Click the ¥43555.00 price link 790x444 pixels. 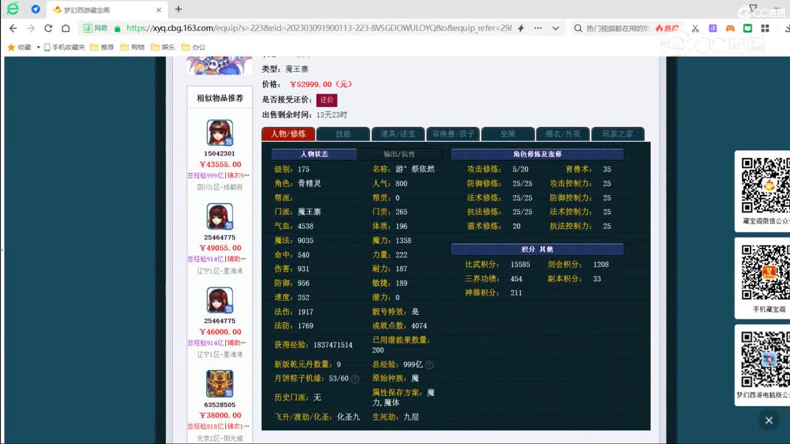tap(220, 165)
